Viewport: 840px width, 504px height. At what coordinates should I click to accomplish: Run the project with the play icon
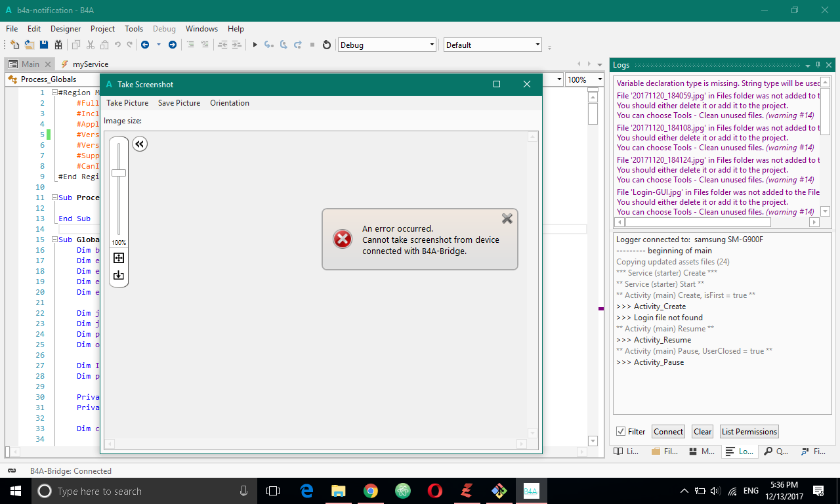coord(255,45)
